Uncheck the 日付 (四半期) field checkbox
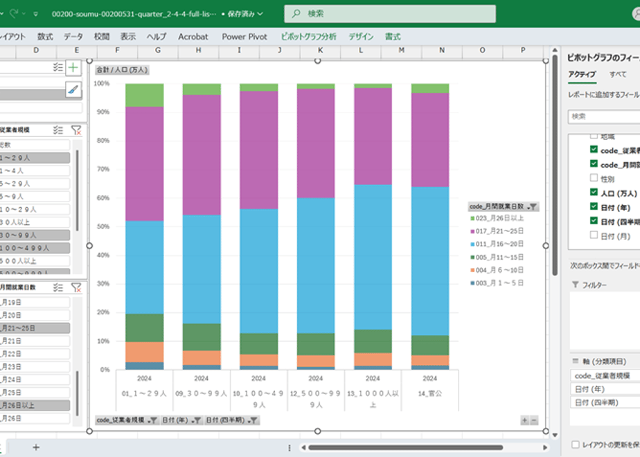The width and height of the screenshot is (640, 457). click(594, 220)
